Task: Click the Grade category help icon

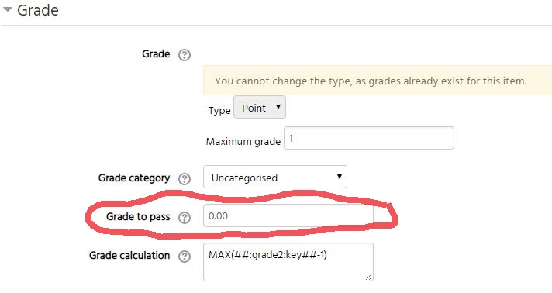Action: click(x=184, y=179)
